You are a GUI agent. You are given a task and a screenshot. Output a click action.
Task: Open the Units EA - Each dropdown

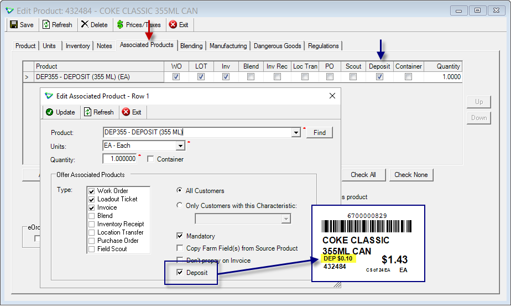(180, 145)
